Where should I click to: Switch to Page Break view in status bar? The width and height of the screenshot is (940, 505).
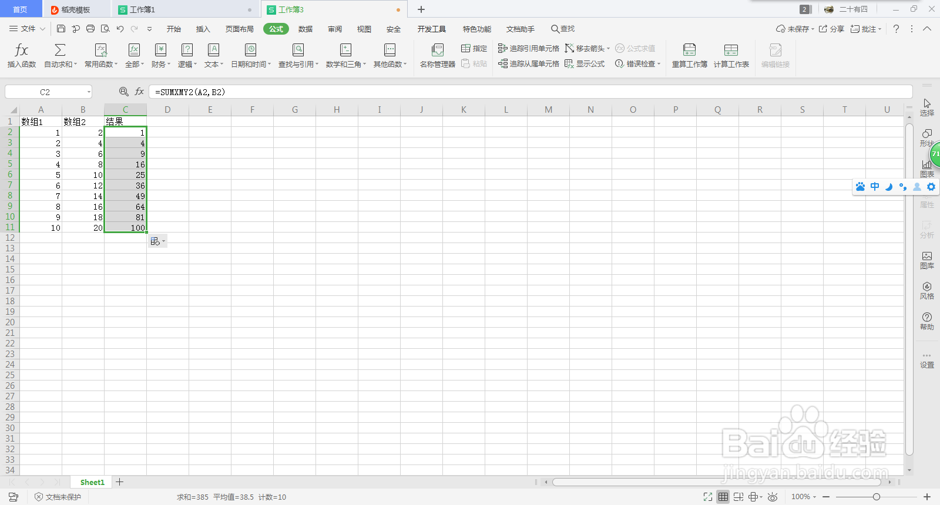pyautogui.click(x=738, y=497)
